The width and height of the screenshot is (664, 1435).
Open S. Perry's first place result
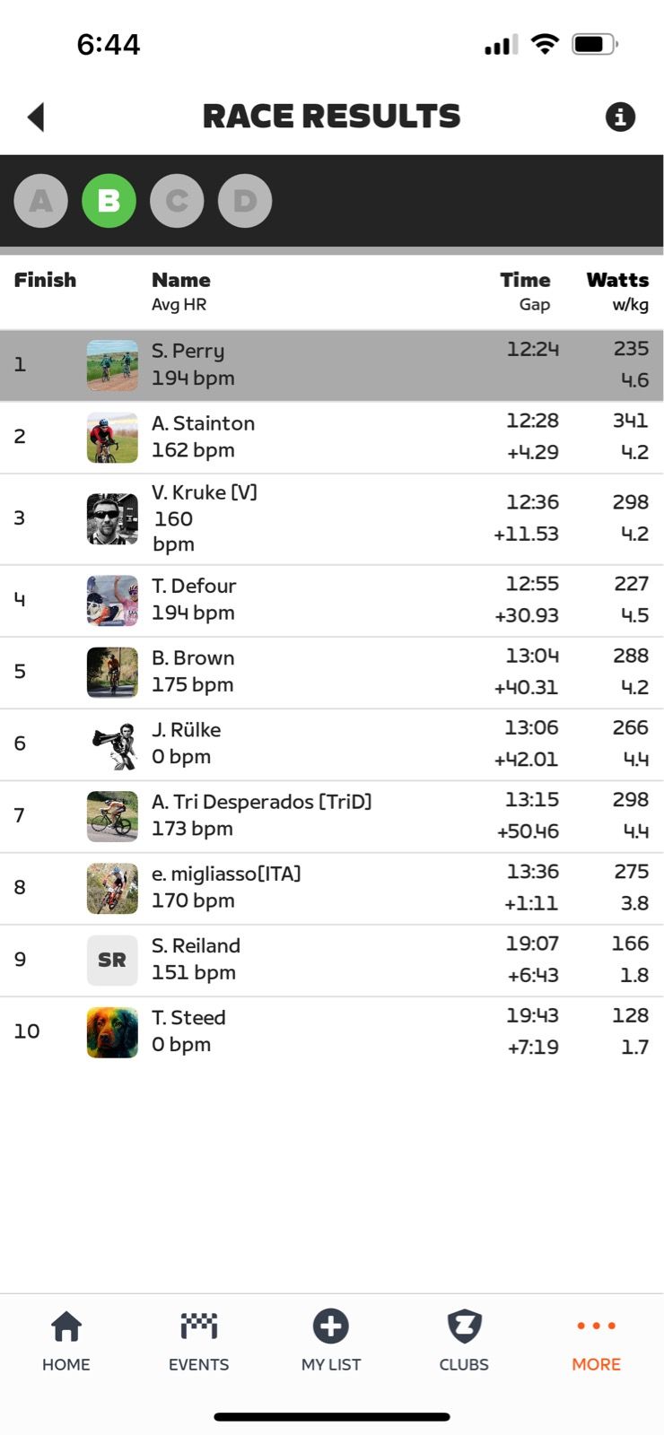coord(332,365)
